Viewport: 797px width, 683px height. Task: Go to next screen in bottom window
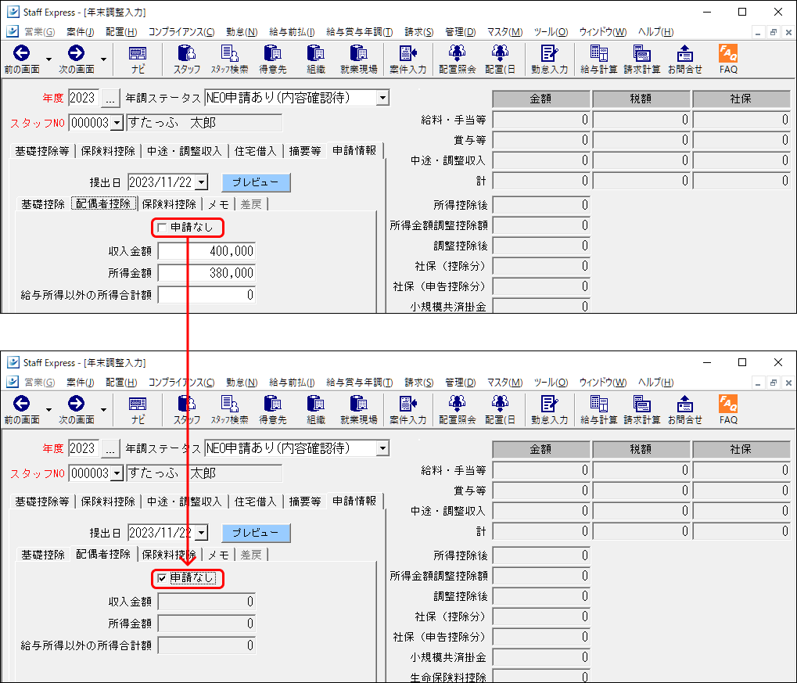[76, 410]
